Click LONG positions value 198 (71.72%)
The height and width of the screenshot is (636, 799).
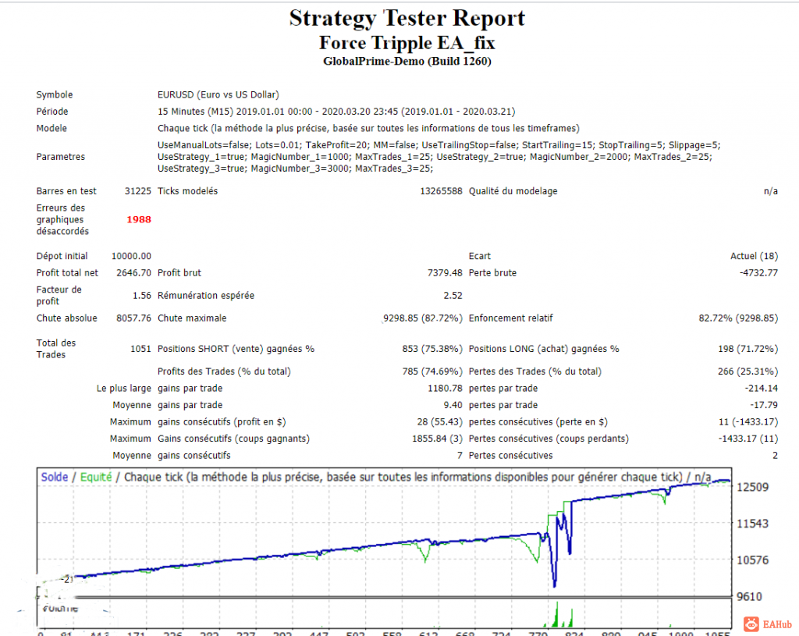748,349
